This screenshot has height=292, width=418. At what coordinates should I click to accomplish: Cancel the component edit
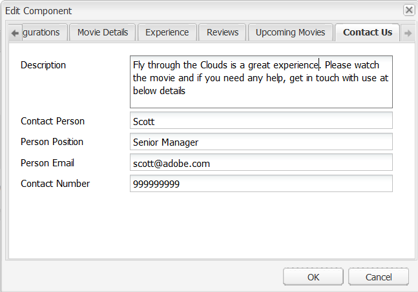(x=378, y=277)
